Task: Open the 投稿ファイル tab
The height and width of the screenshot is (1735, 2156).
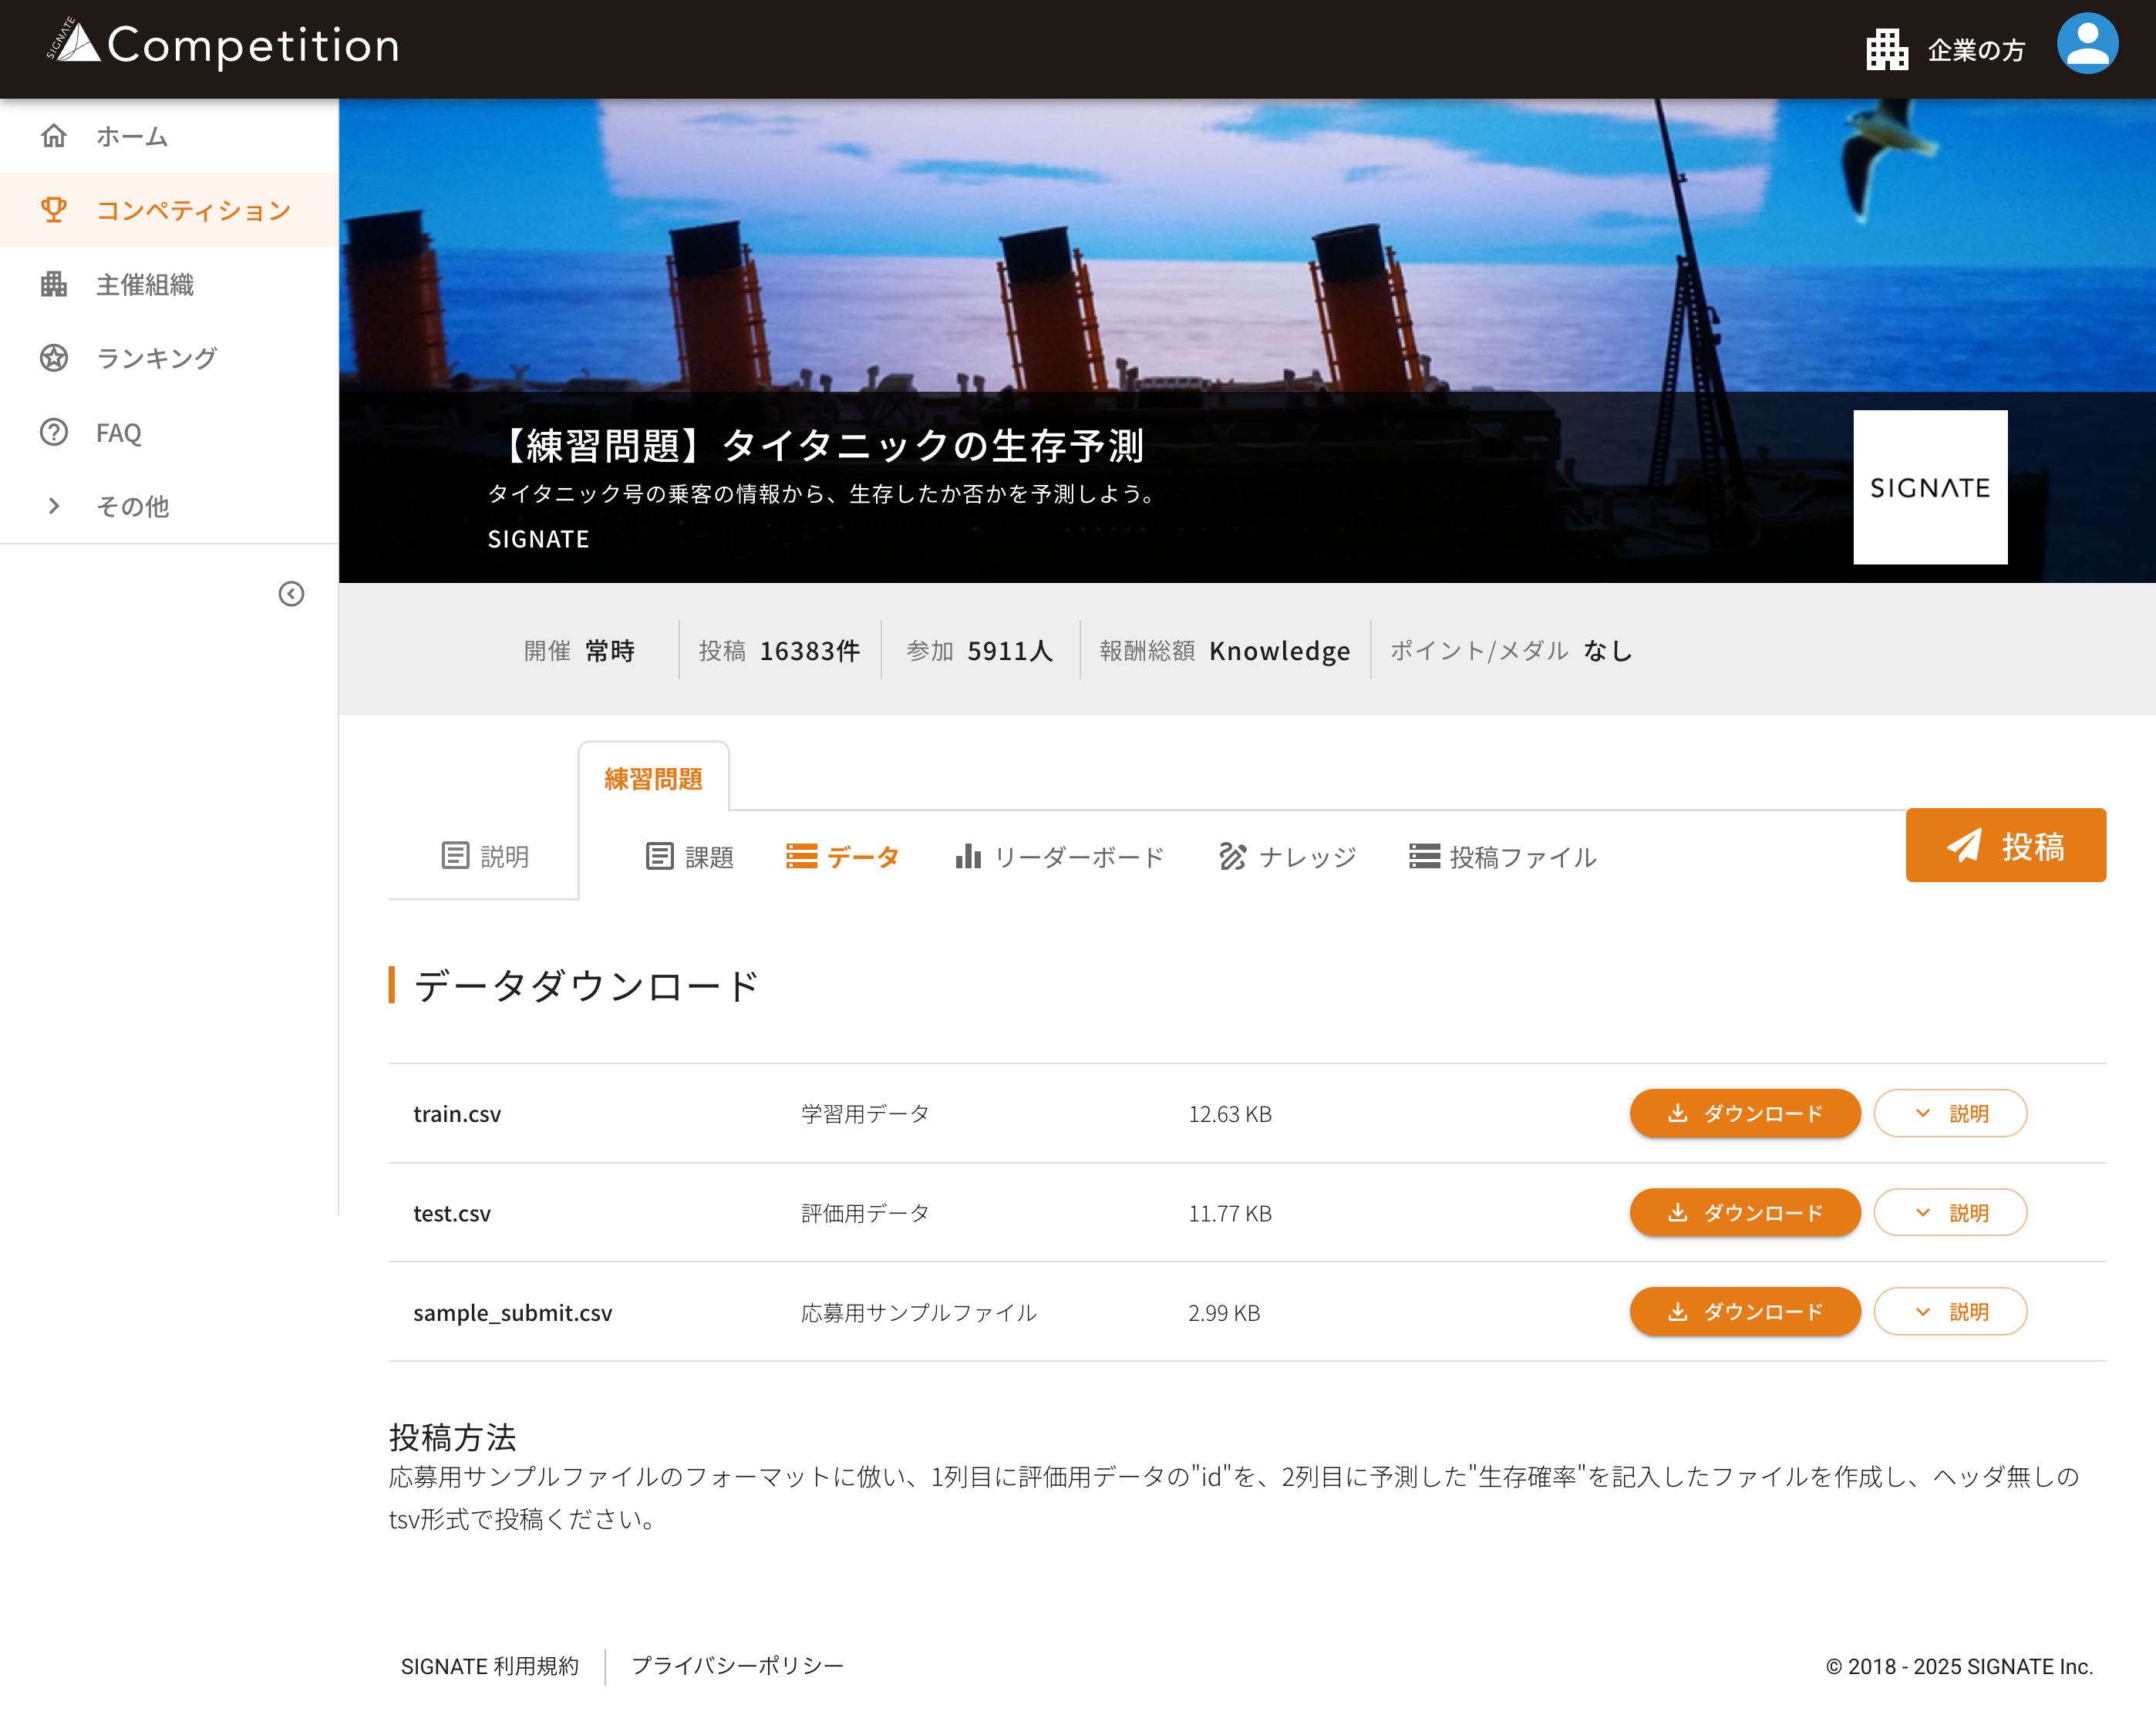Action: pos(1502,857)
